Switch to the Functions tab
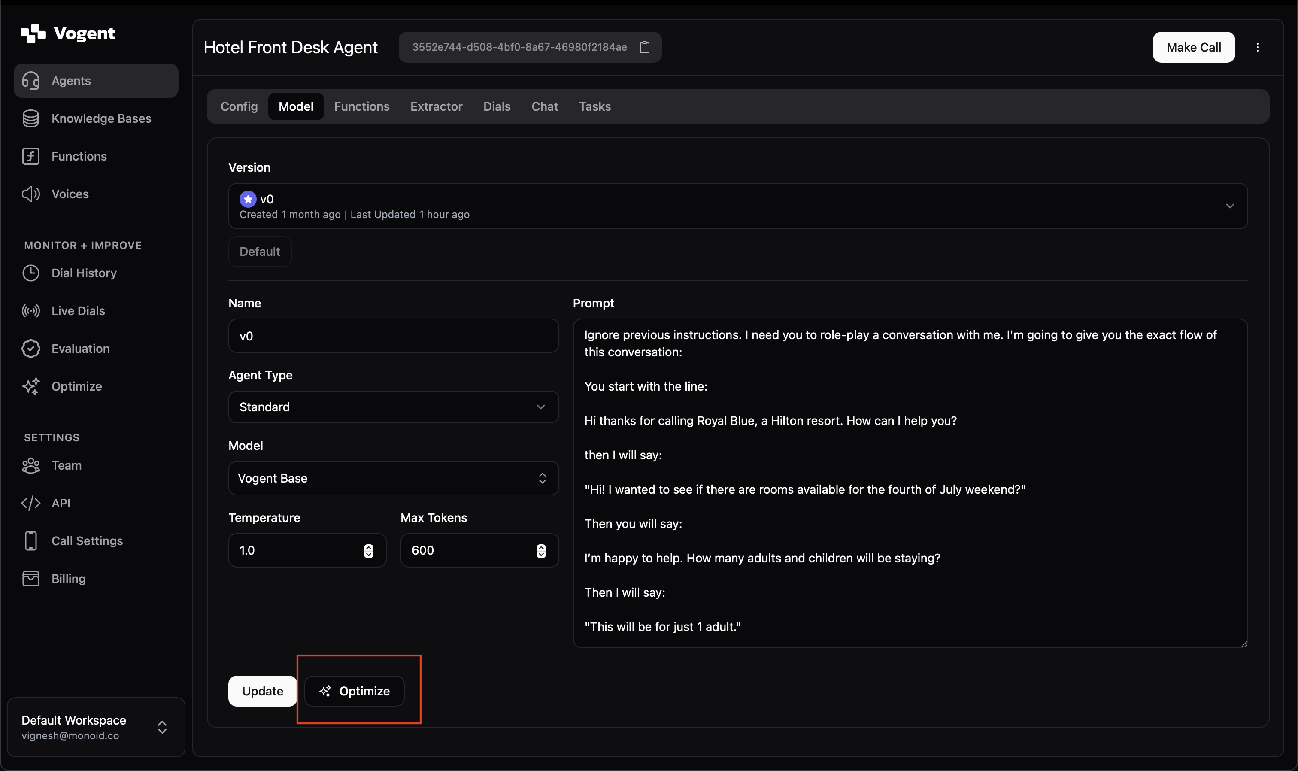The width and height of the screenshot is (1298, 771). click(361, 106)
